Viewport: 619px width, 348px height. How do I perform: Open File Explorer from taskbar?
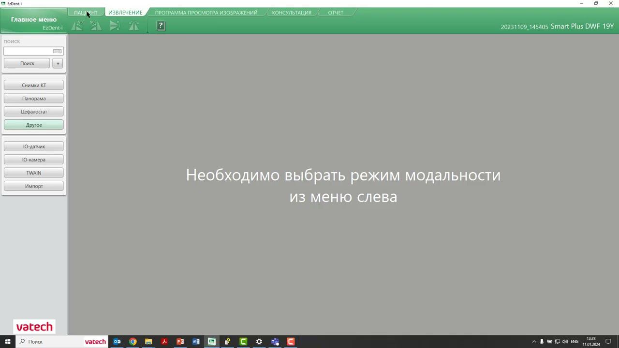click(148, 342)
